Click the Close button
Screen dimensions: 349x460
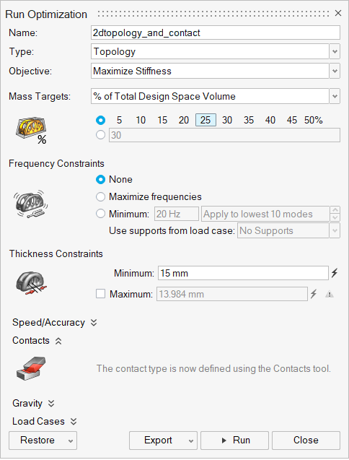tap(306, 441)
